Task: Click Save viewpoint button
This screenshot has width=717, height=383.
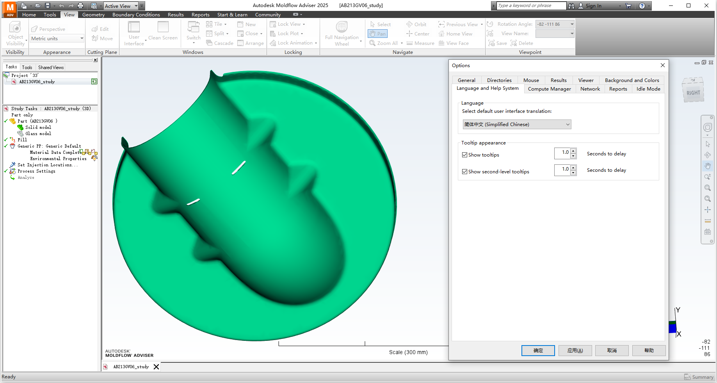Action: coord(498,43)
